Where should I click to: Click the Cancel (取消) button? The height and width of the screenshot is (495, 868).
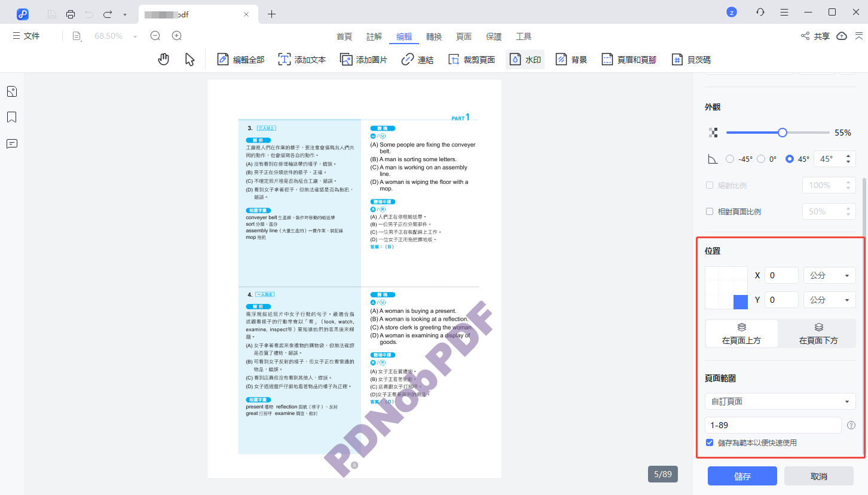pyautogui.click(x=818, y=476)
